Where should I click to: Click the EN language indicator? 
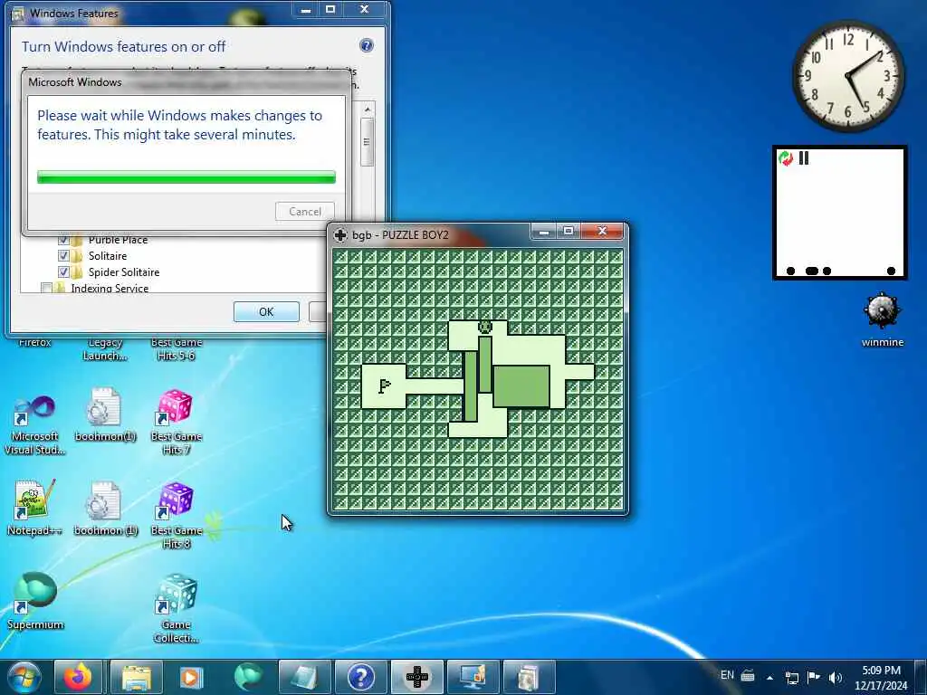point(727,675)
